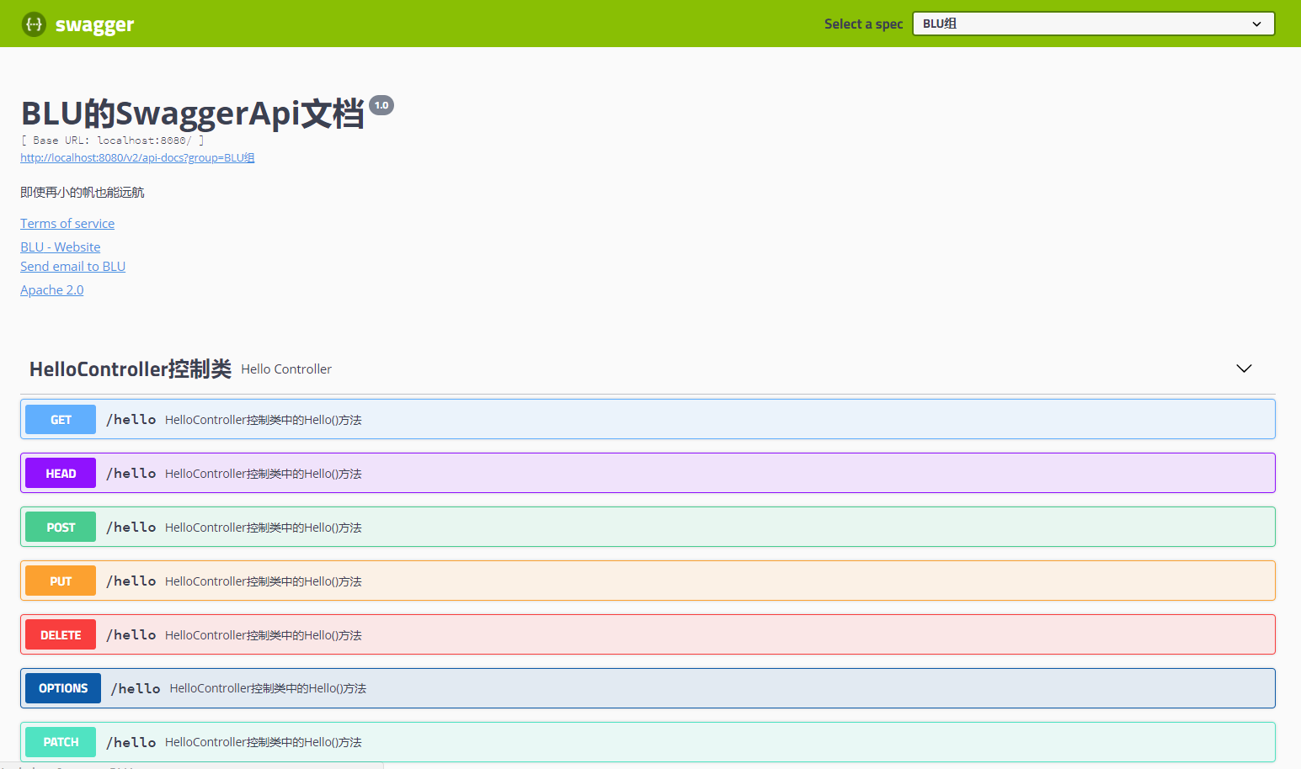Collapse the HelloController section chevron
Viewport: 1301px width, 769px height.
click(x=1244, y=369)
